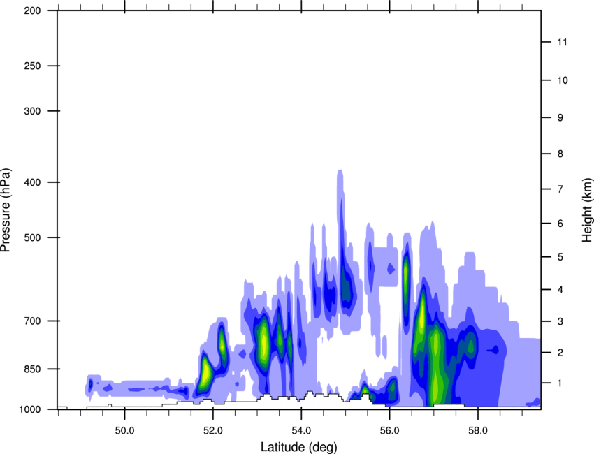Click the 1 km height label
594x454 pixels.
pos(560,383)
